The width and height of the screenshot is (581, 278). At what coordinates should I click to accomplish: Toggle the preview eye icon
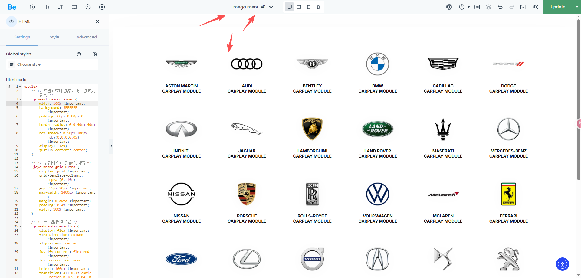click(x=535, y=7)
